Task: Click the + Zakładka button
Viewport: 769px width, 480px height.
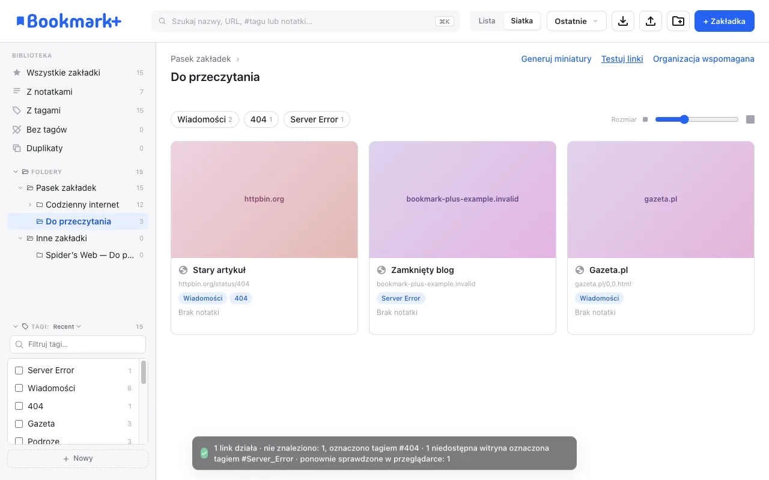Action: 725,21
